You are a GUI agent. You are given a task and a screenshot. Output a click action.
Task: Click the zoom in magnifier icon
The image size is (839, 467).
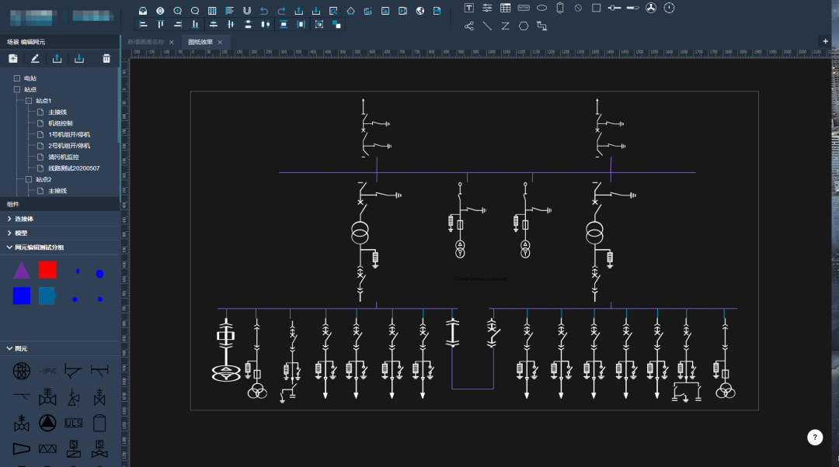(x=178, y=10)
